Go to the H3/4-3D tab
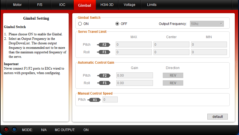Image resolution: width=239 pixels, height=135 pixels. [x=107, y=5]
